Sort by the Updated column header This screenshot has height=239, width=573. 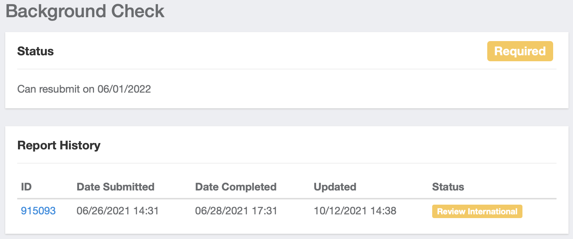(335, 187)
